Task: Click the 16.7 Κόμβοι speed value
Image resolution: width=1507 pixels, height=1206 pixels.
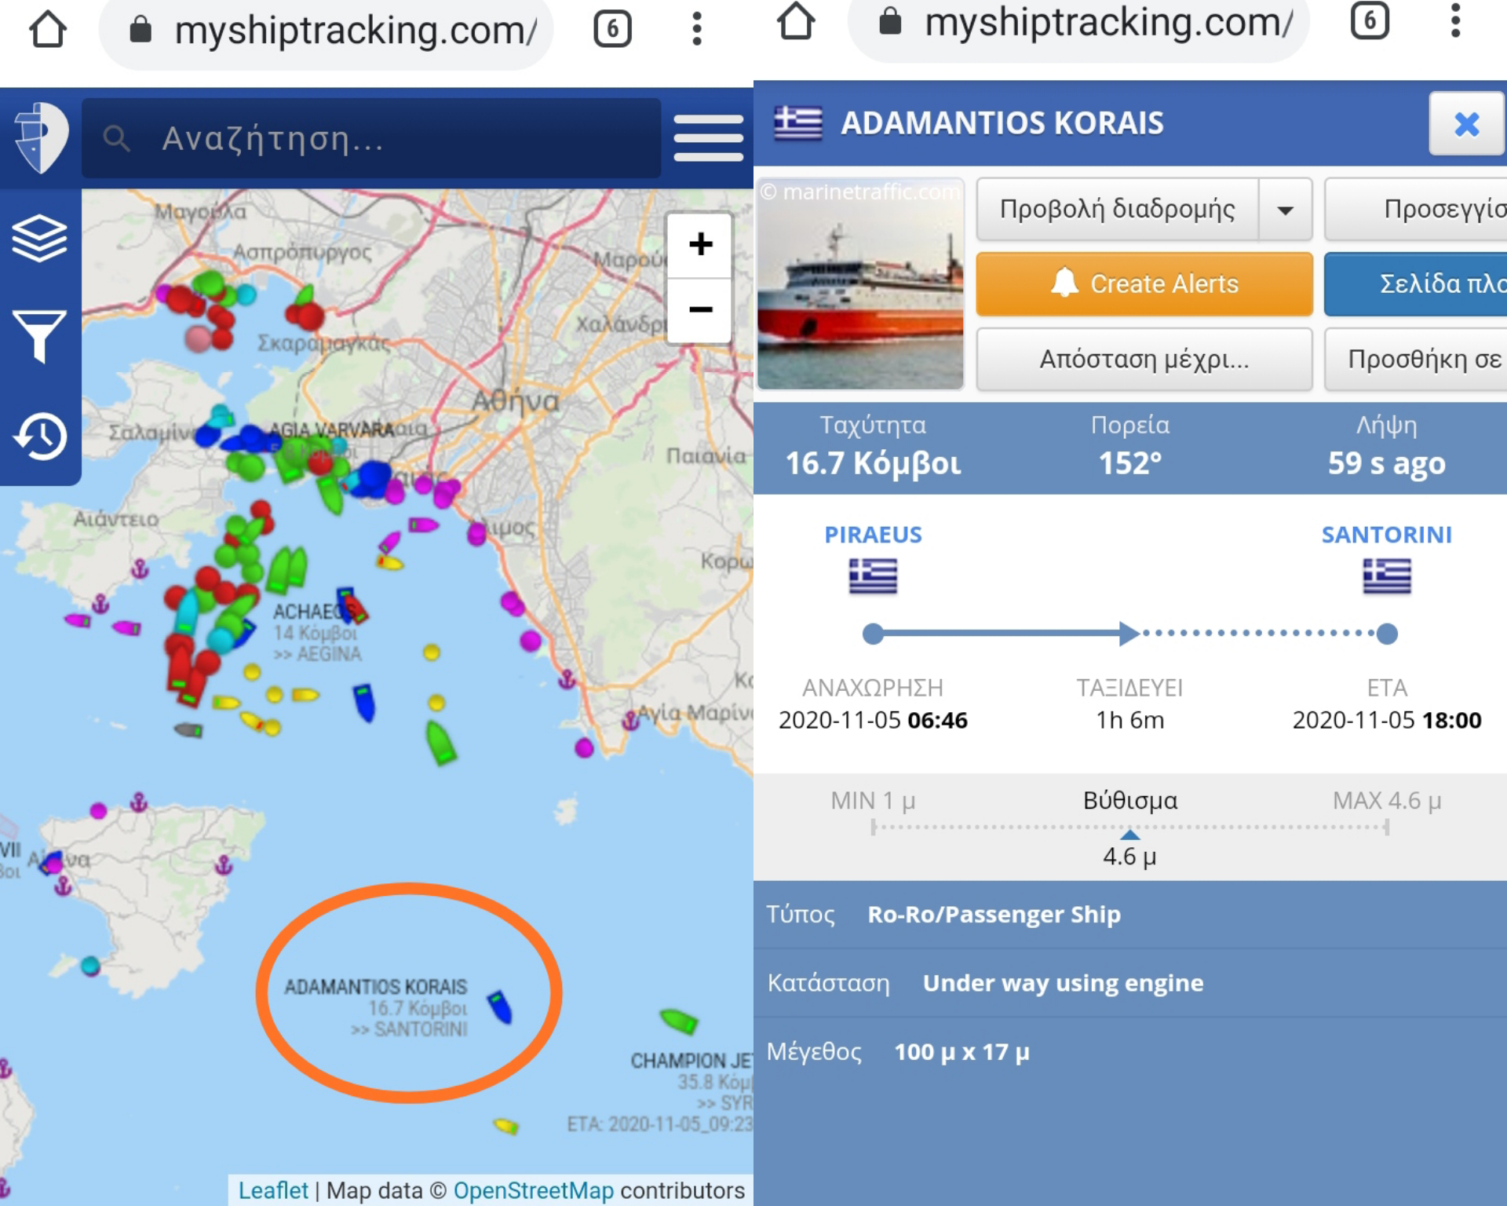Action: pyautogui.click(x=873, y=463)
